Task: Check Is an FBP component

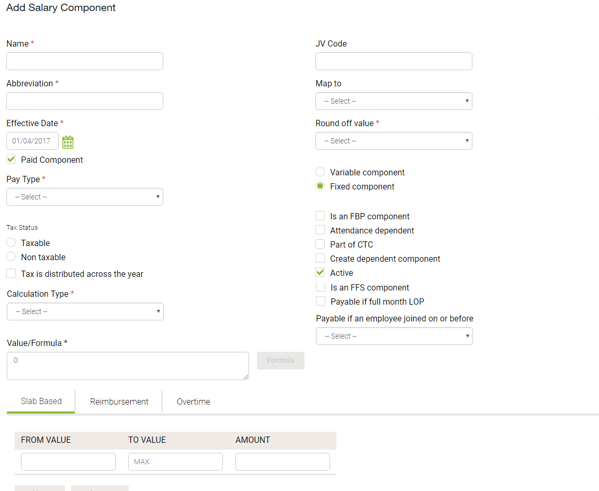Action: tap(320, 216)
